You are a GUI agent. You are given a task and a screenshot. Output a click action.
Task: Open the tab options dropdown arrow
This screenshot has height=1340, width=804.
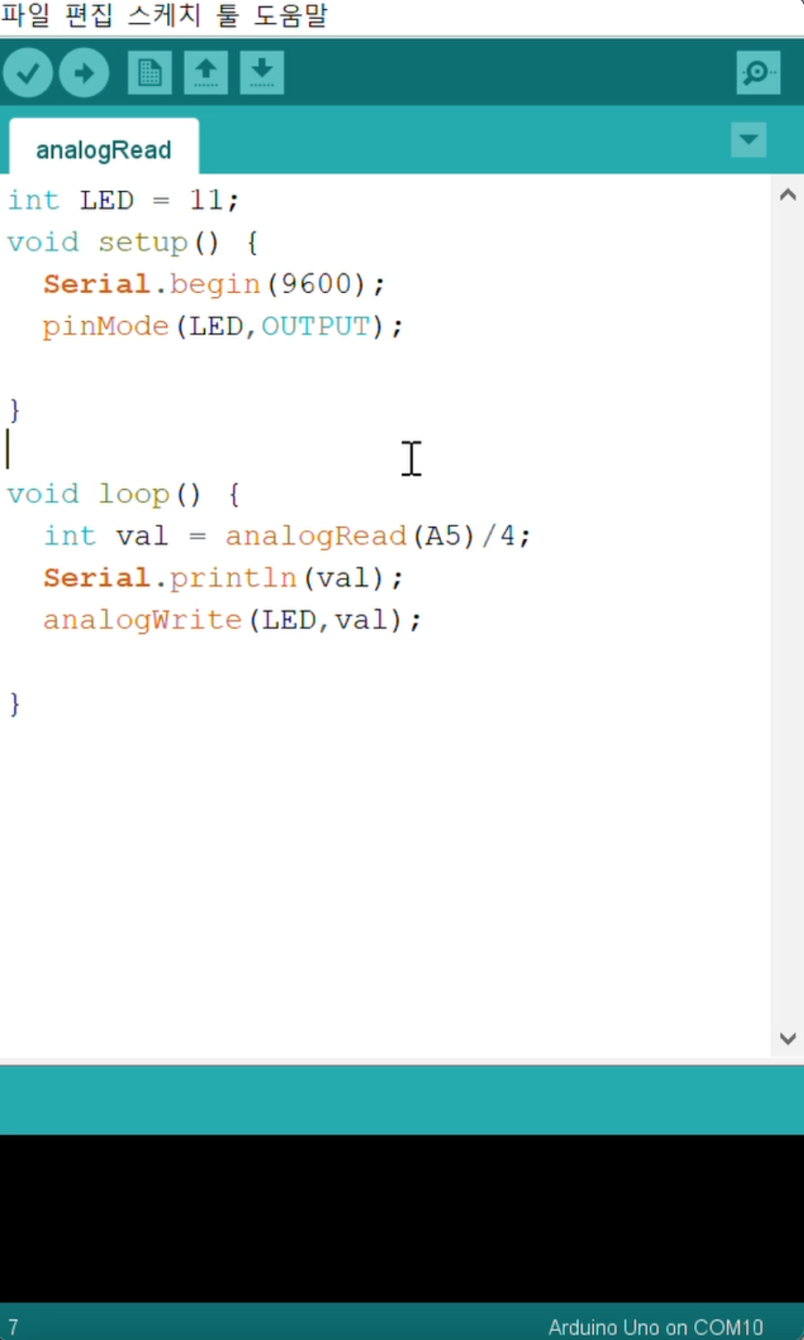tap(749, 140)
